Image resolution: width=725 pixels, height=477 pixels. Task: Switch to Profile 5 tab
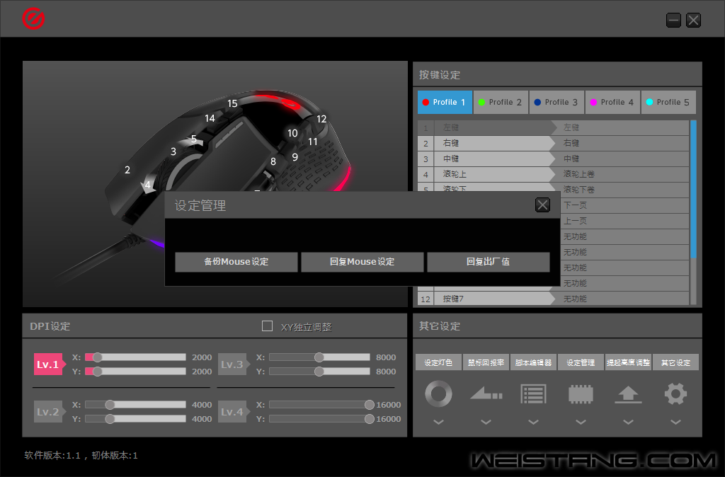[x=668, y=102]
